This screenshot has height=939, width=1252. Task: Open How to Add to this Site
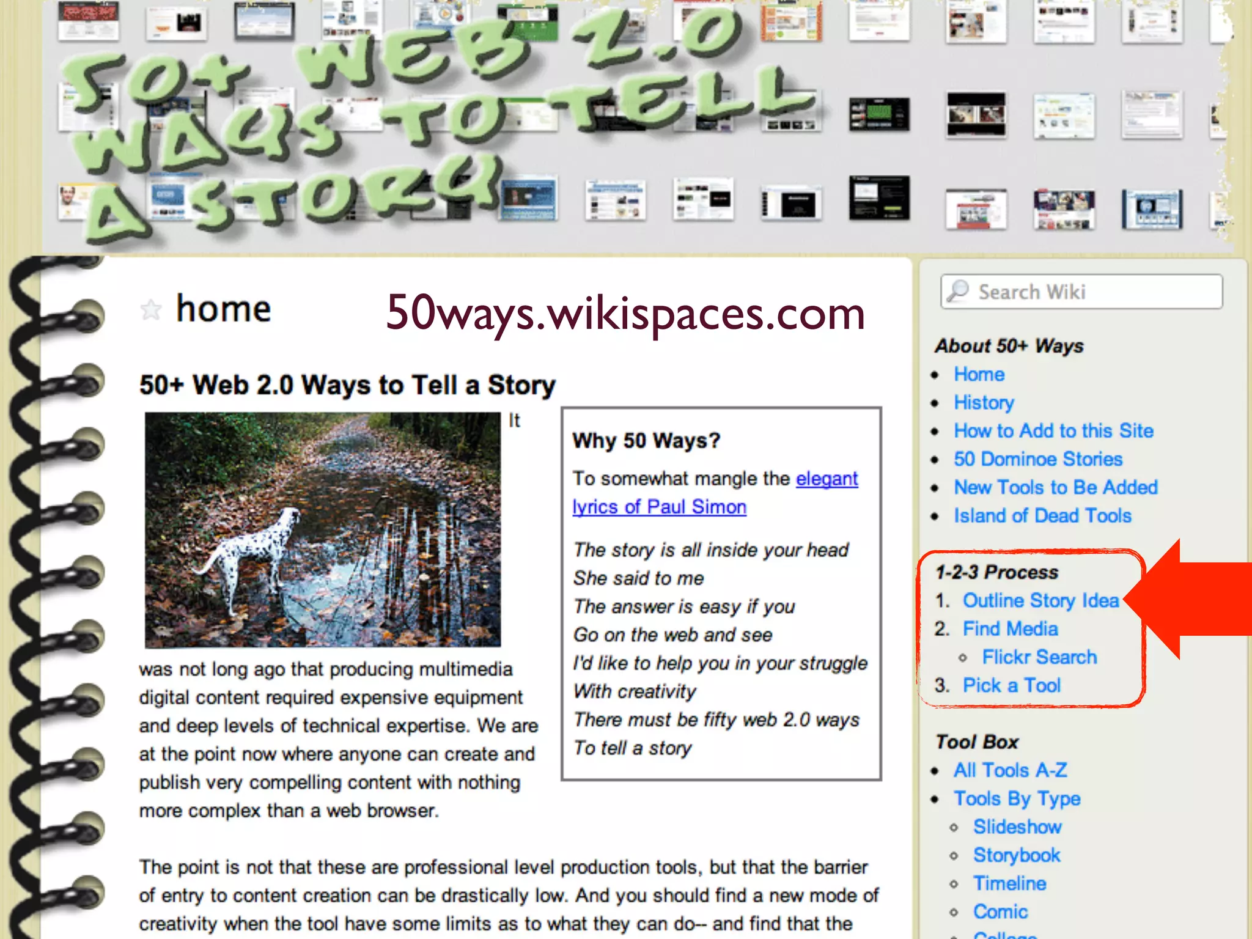1054,430
